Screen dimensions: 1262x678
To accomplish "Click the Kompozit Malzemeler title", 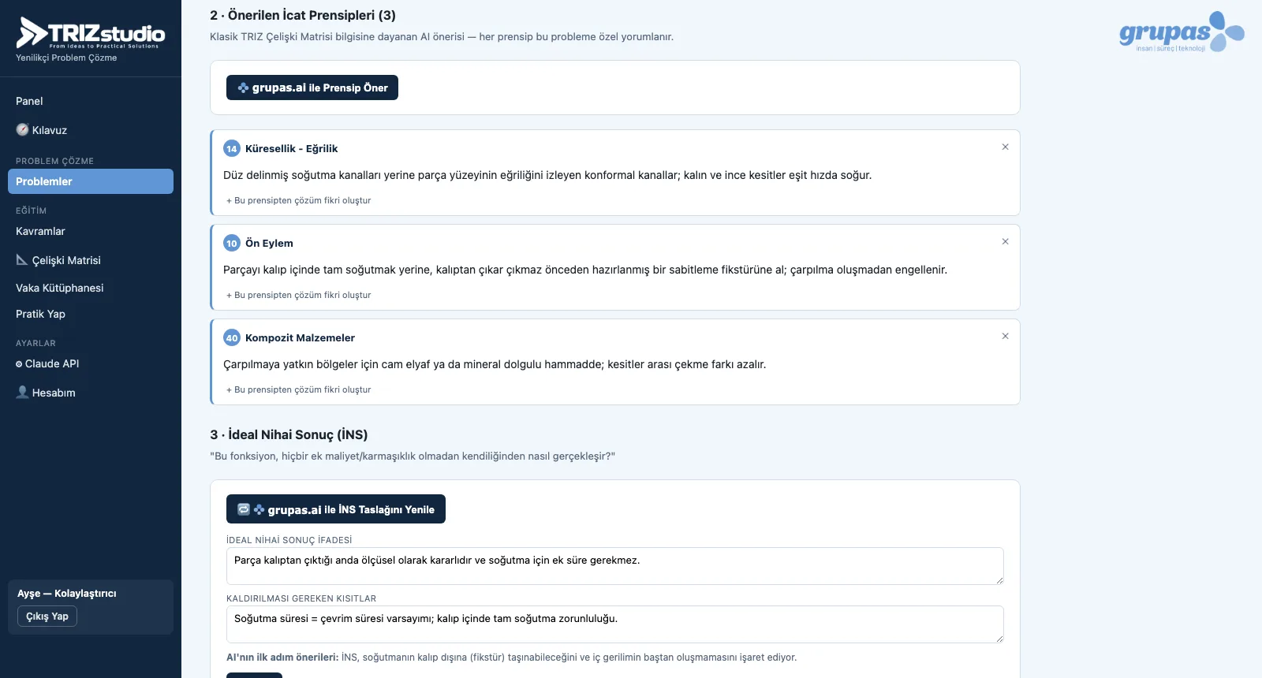I will [x=300, y=337].
